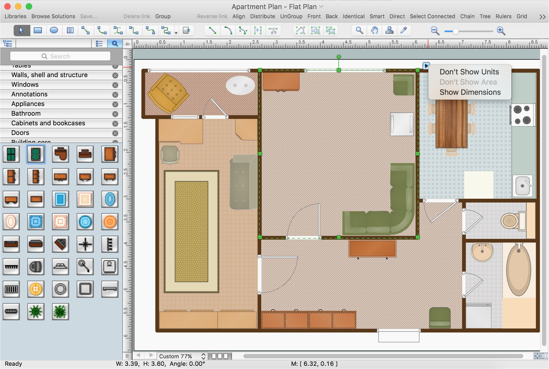Click the eyedropper color picker tool
Viewport: 549px width, 369px height.
(404, 31)
